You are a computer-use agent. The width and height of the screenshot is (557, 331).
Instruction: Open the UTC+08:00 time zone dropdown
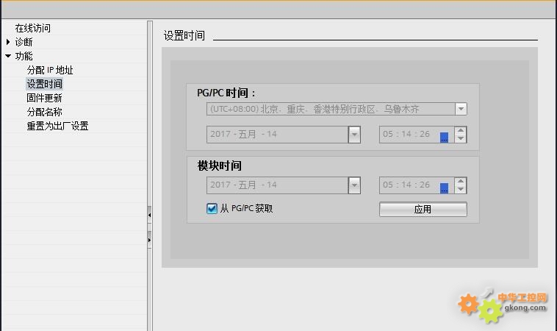click(x=461, y=109)
